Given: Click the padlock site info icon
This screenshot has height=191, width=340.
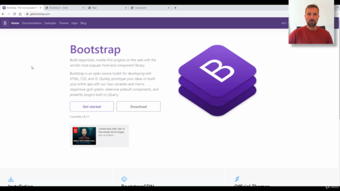Looking at the screenshot, I should [27, 14].
